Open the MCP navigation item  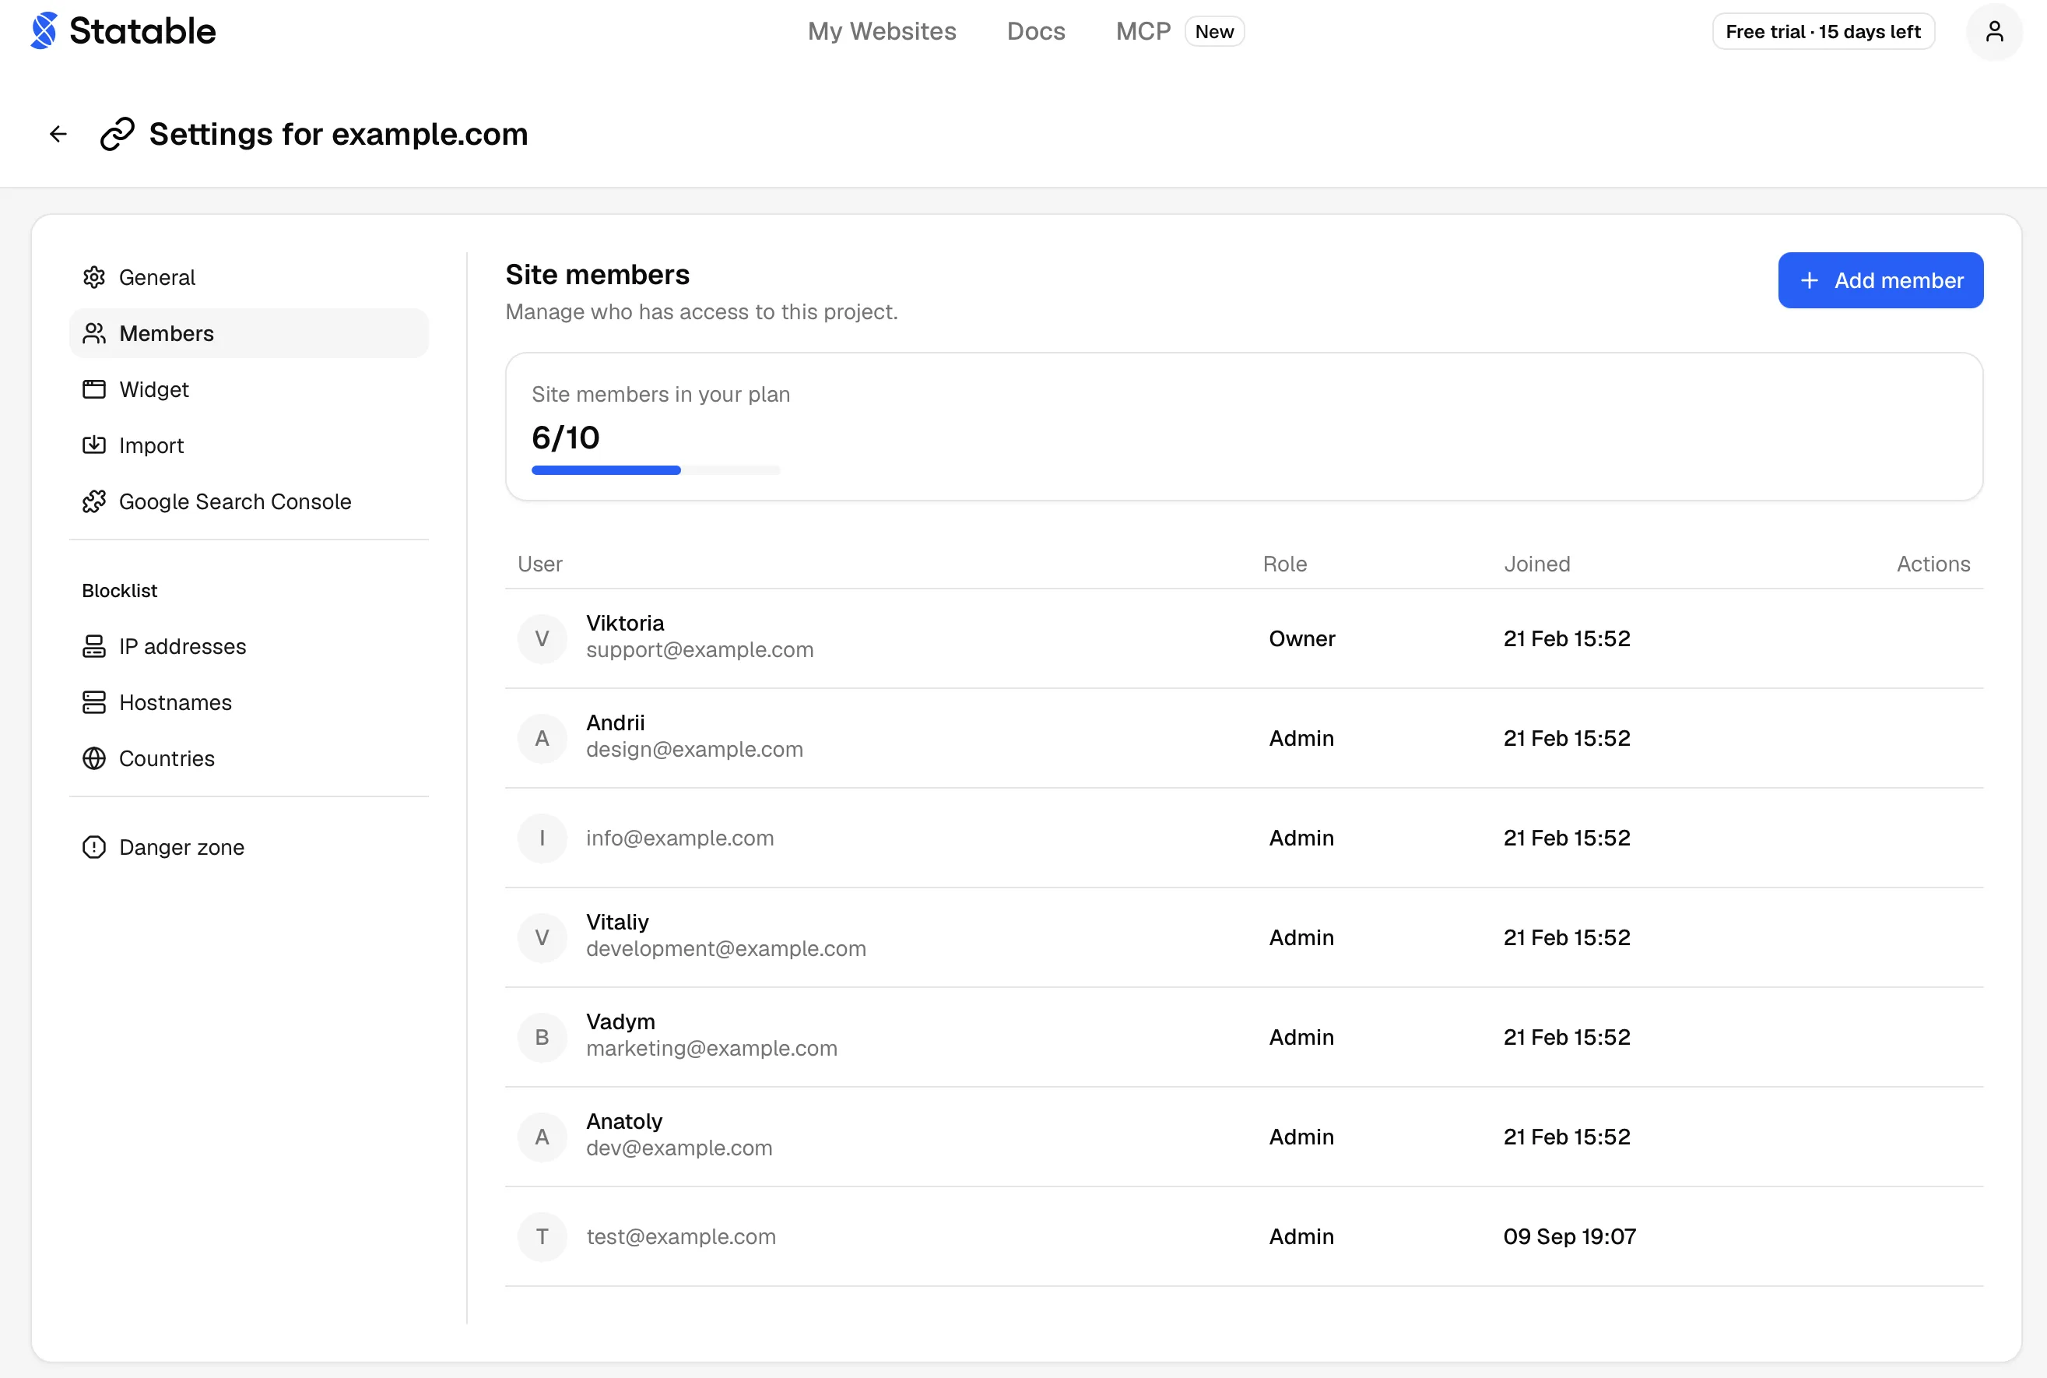[1143, 32]
